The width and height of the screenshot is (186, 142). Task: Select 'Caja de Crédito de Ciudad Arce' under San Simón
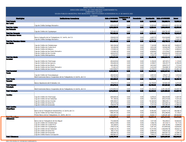[45, 47]
